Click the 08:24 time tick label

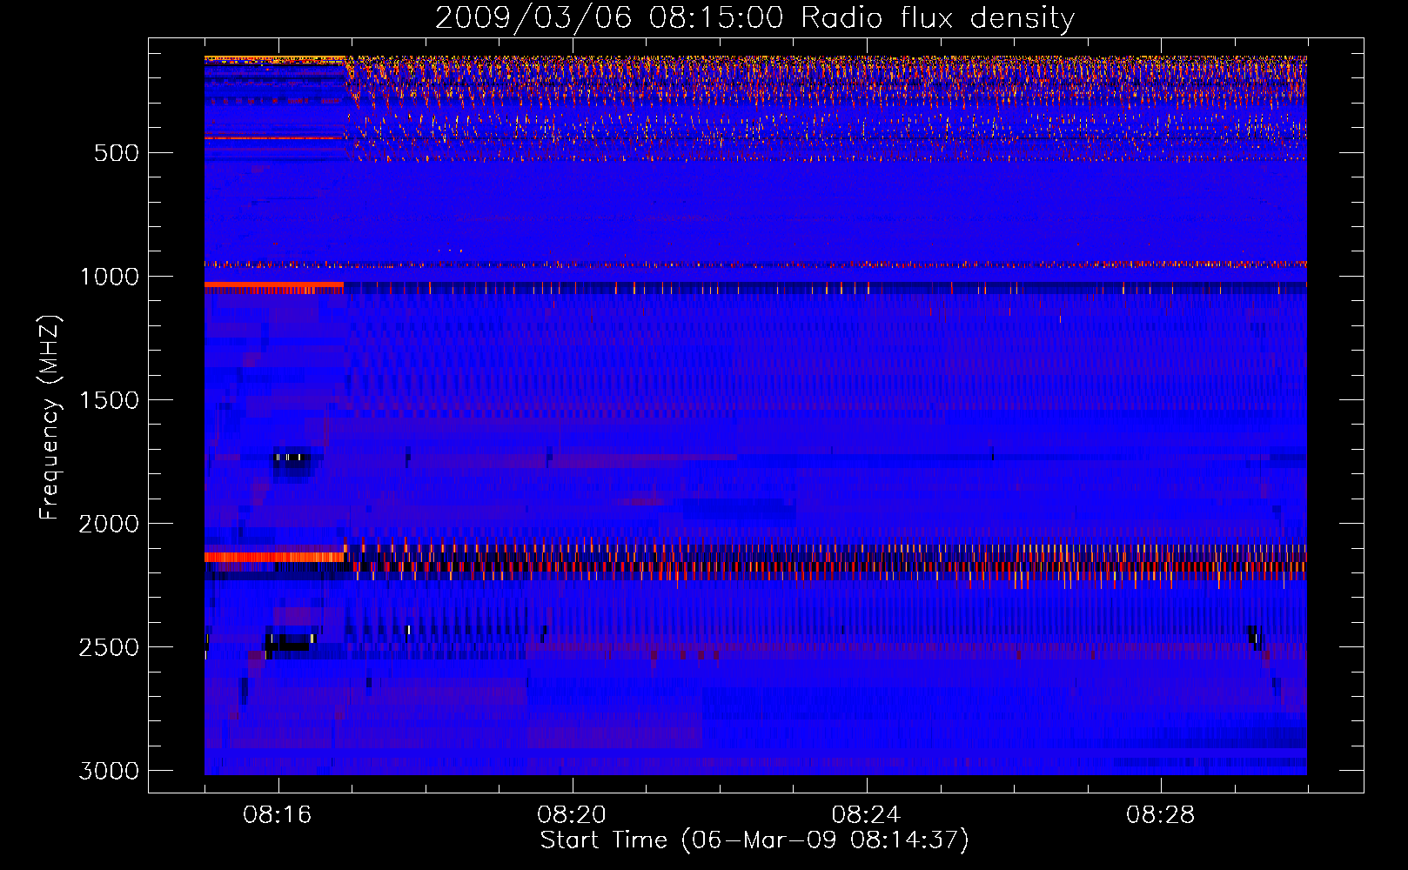tap(866, 815)
